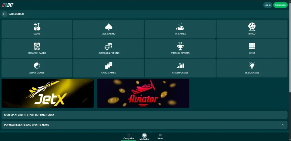The height and width of the screenshot is (141, 291).
Task: Click Popular Events and Sports News heading
Action: point(27,125)
